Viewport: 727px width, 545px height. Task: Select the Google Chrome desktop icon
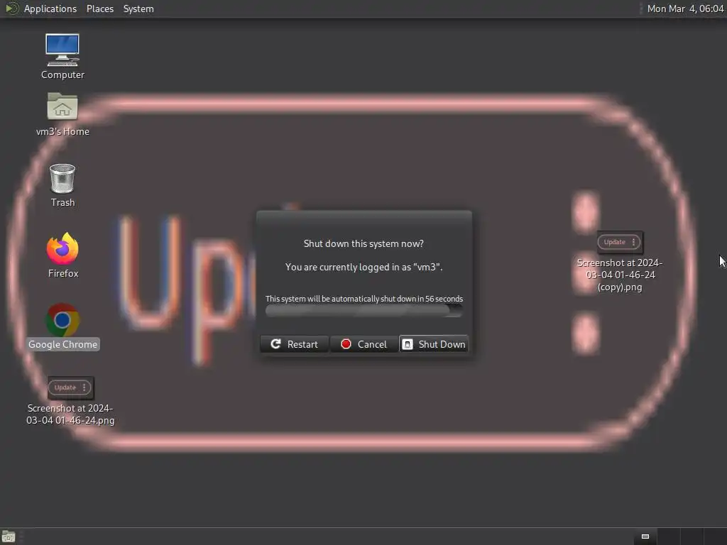click(x=62, y=320)
